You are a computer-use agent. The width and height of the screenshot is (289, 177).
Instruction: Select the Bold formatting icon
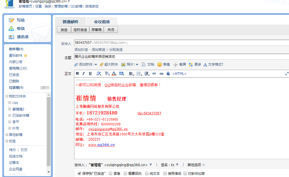point(77,73)
